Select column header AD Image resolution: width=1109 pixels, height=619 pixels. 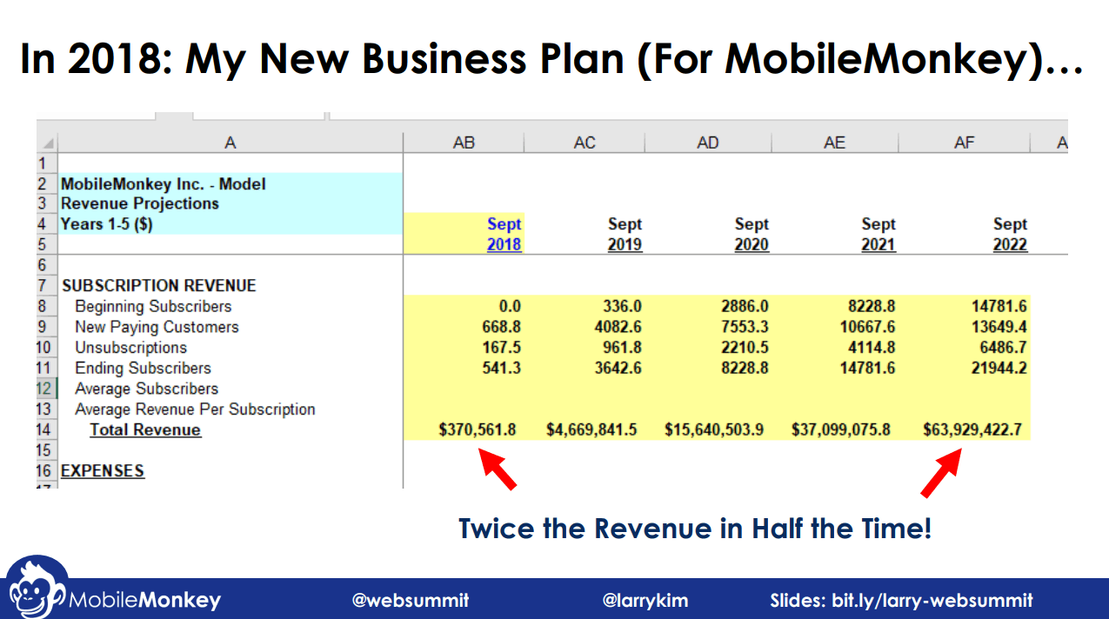[708, 143]
